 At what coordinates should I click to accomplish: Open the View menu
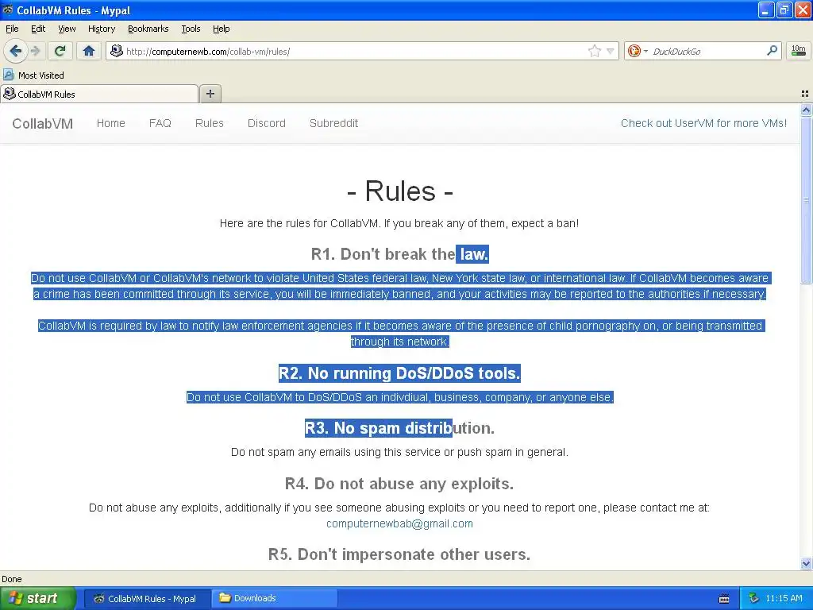(67, 29)
